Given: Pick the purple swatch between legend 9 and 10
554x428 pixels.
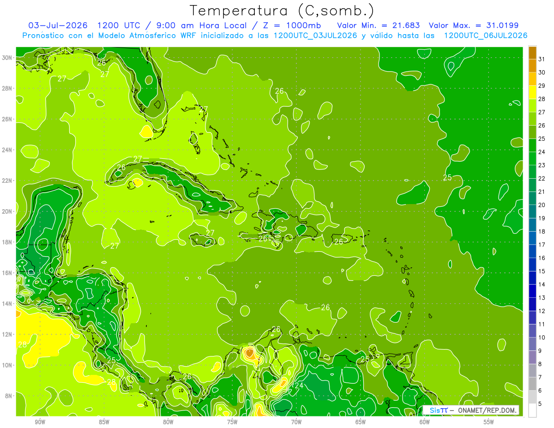Looking at the screenshot, I should (532, 344).
